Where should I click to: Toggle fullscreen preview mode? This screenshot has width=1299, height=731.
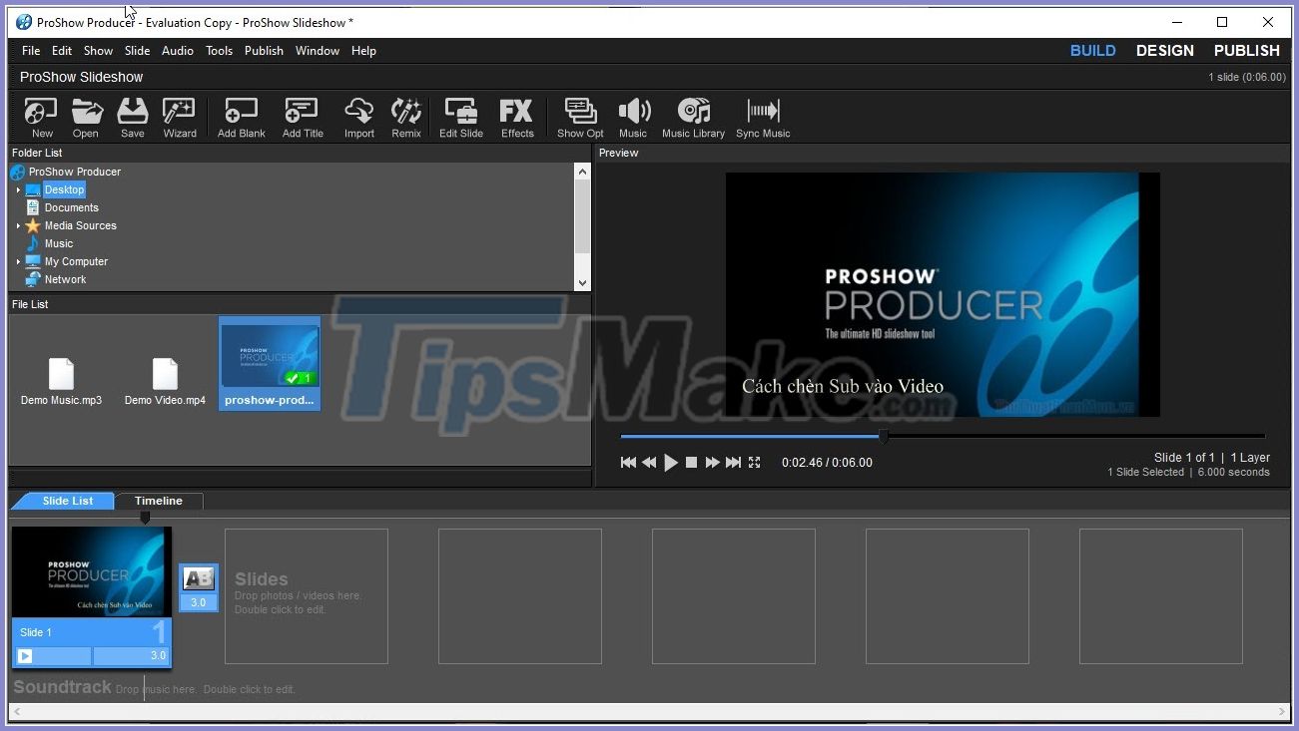754,462
